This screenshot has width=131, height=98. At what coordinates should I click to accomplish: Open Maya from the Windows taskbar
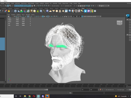click(38, 96)
